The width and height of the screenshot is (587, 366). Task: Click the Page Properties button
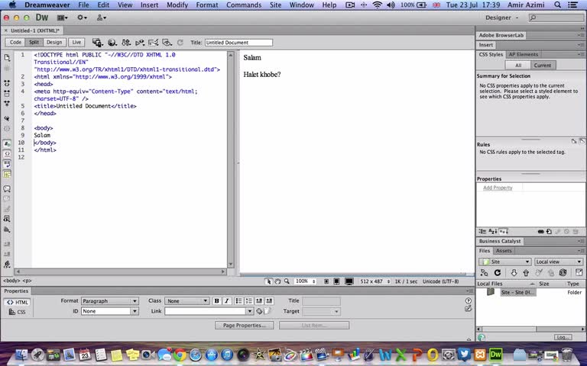pos(244,326)
